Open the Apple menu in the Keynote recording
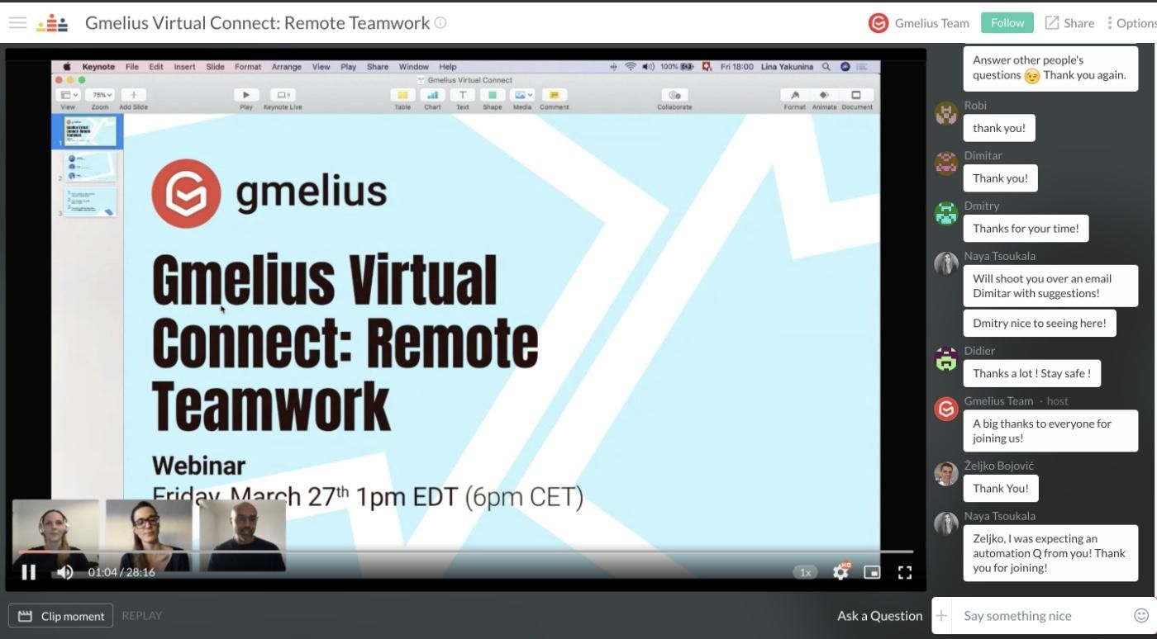 (x=67, y=67)
